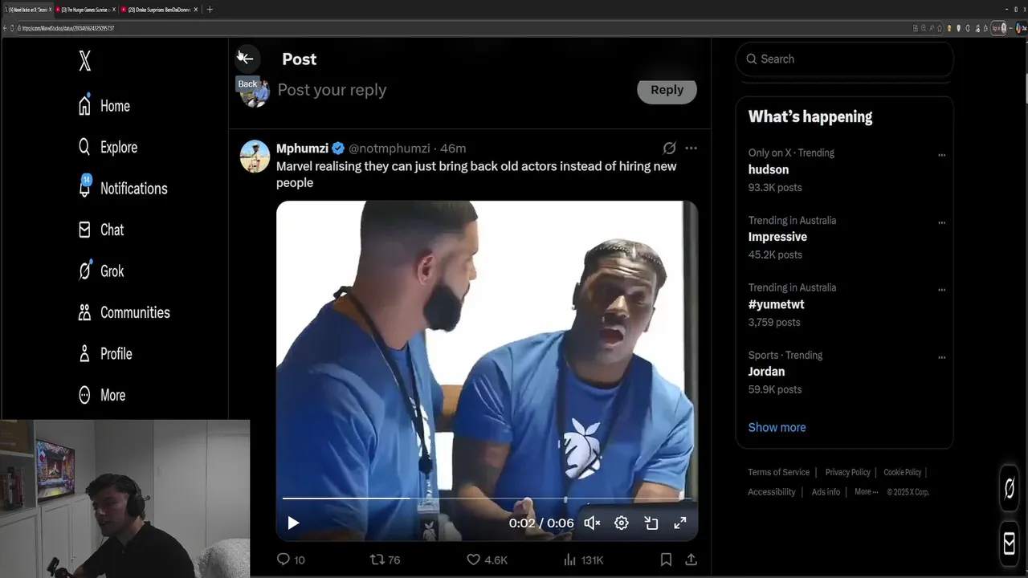
Task: Open the 'hudson' trending topic
Action: [769, 169]
